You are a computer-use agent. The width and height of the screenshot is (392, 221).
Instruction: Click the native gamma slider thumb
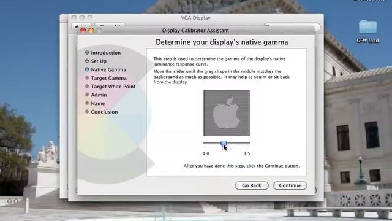(x=224, y=143)
